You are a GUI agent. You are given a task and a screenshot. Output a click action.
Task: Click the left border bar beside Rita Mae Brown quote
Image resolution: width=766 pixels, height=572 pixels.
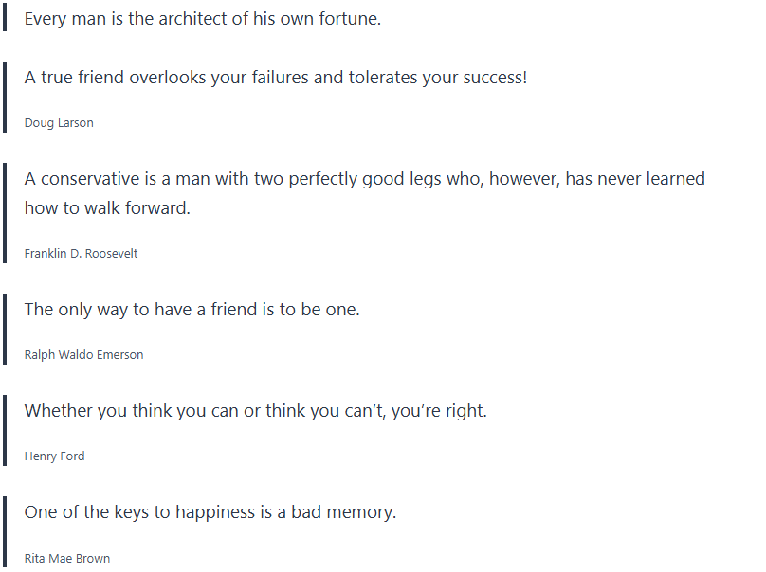pos(6,532)
